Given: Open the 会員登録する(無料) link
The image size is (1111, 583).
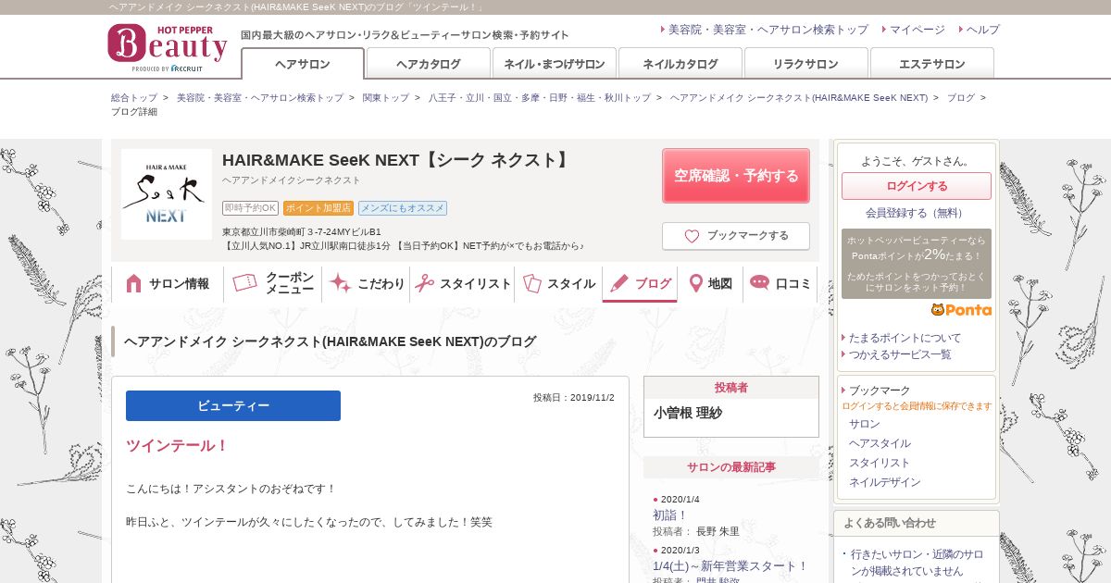Looking at the screenshot, I should (916, 213).
